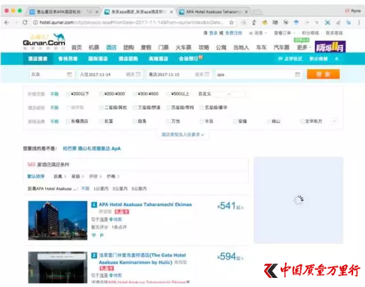The height and width of the screenshot is (287, 365).
Task: Click the Qunar.Com camel logo
Action: (x=44, y=42)
